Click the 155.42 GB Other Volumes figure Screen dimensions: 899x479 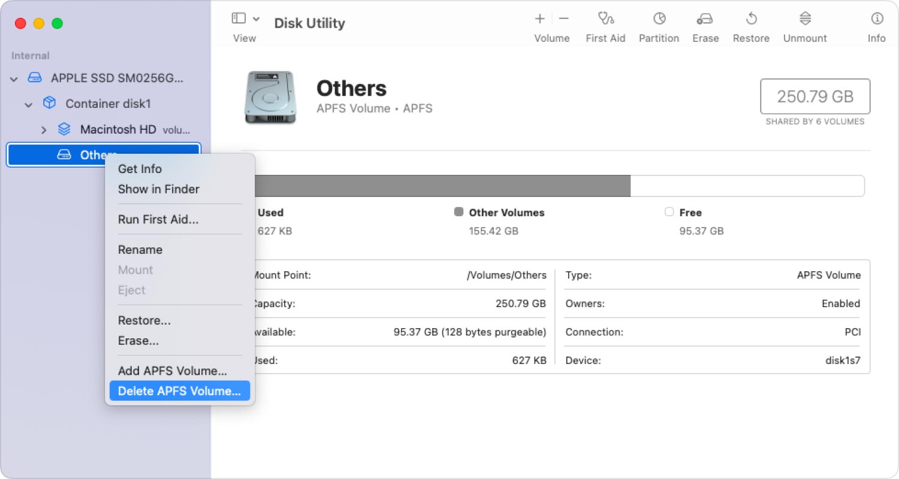pyautogui.click(x=494, y=231)
